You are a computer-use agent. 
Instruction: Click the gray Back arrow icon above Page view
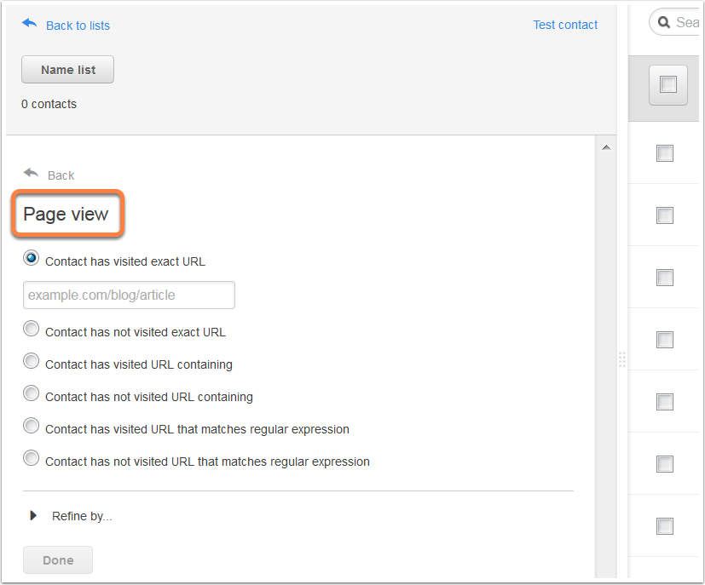[x=31, y=173]
